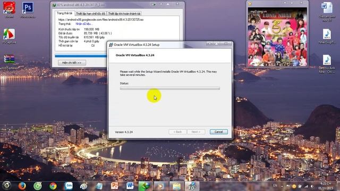Open 'Thiết lập hạn chế tốc độ' tab
Viewport: 340px width, 191px height.
90,14
